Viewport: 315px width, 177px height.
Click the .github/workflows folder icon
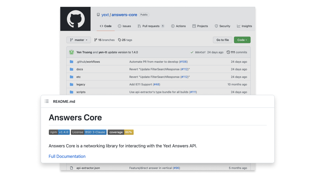click(x=71, y=62)
